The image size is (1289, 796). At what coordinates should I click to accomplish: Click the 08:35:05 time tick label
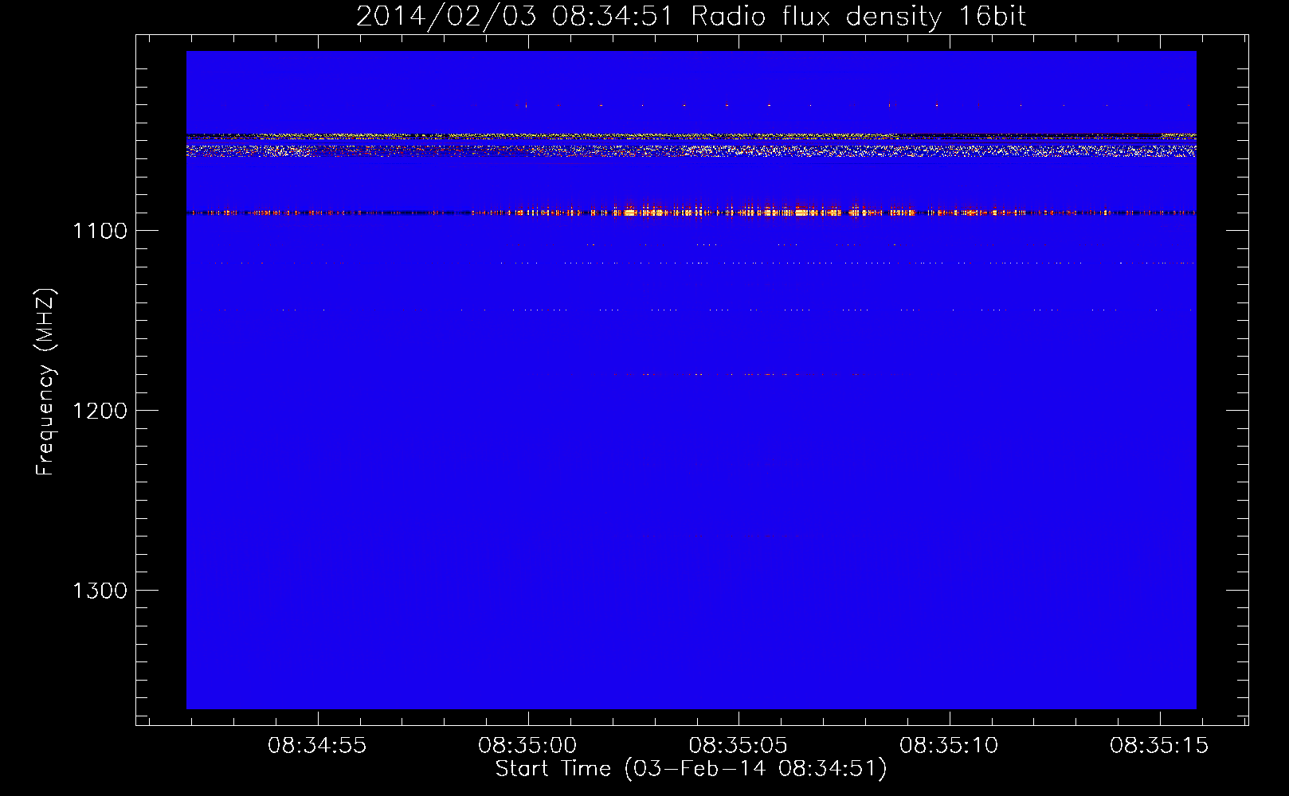click(739, 746)
